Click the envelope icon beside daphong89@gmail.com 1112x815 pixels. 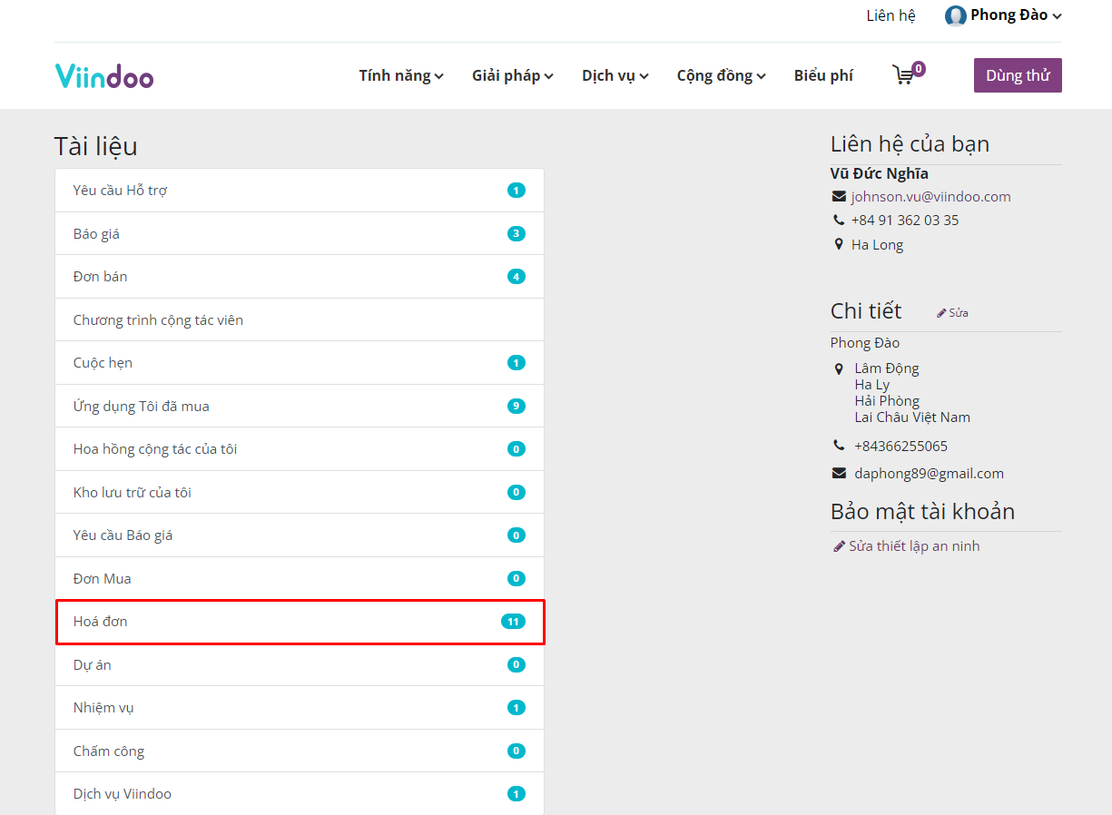point(839,474)
